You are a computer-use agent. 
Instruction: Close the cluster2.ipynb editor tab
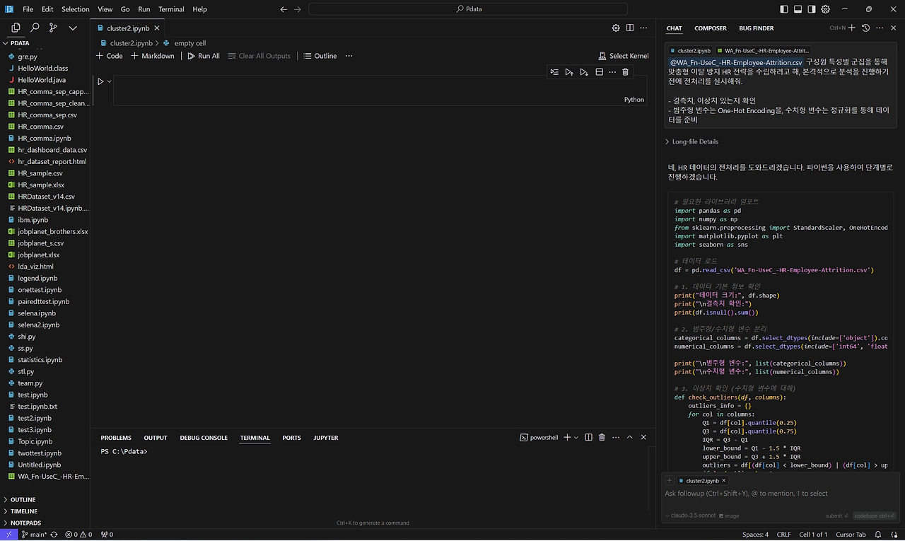157,28
